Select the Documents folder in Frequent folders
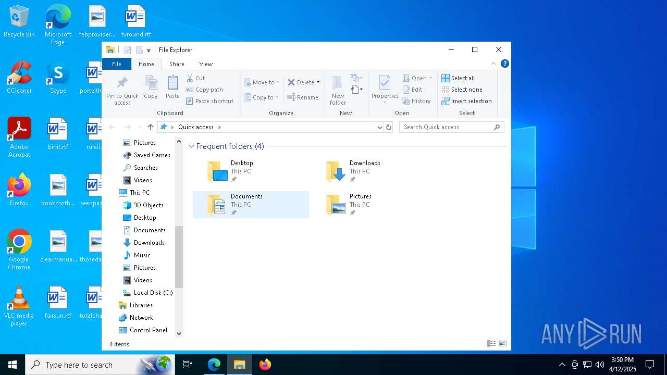Viewport: 667px width, 375px height. (x=251, y=205)
